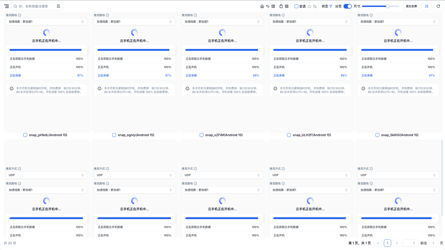
Task: Click boot progress bar above snap_pHbdL
Action: coord(46,50)
